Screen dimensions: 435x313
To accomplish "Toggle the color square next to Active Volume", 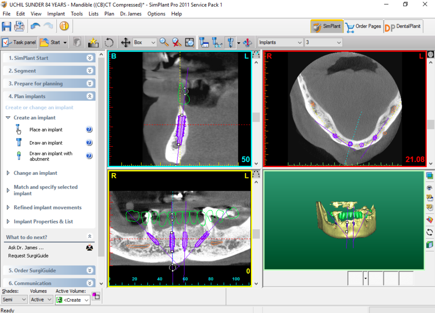I will (x=96, y=296).
